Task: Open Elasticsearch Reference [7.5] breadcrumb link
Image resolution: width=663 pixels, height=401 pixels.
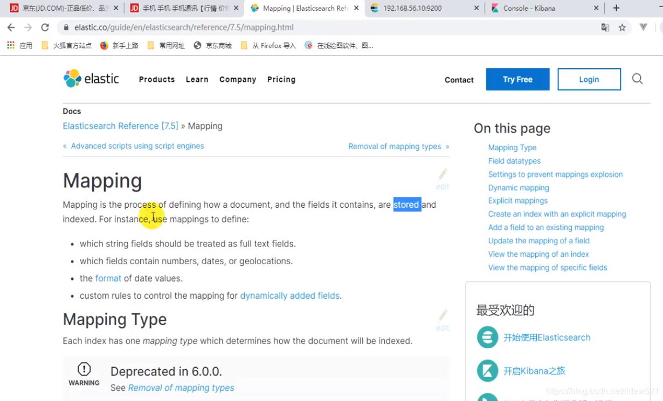Action: click(x=120, y=126)
